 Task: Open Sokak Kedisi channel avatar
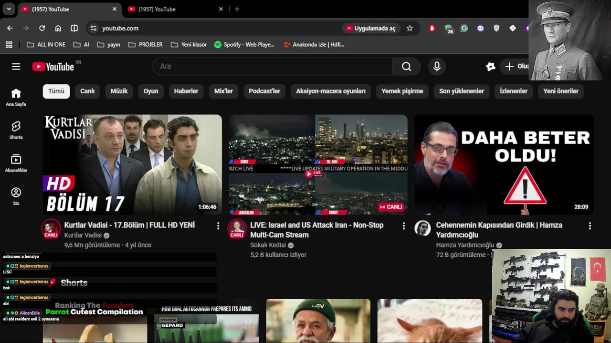[x=237, y=229]
